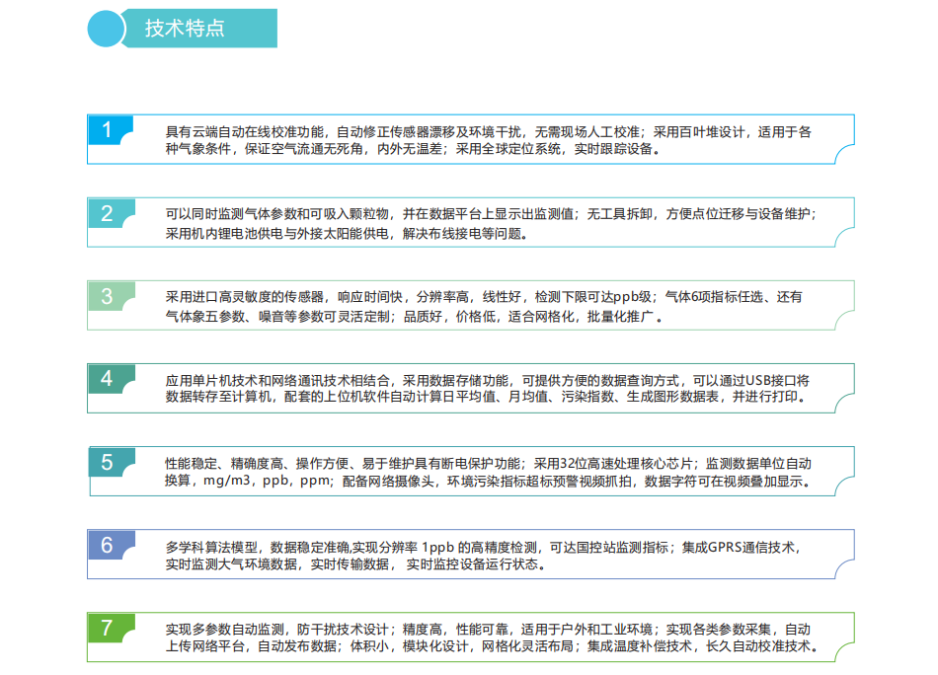Select the 技术特点 header banner
938x675 pixels.
pos(198,28)
